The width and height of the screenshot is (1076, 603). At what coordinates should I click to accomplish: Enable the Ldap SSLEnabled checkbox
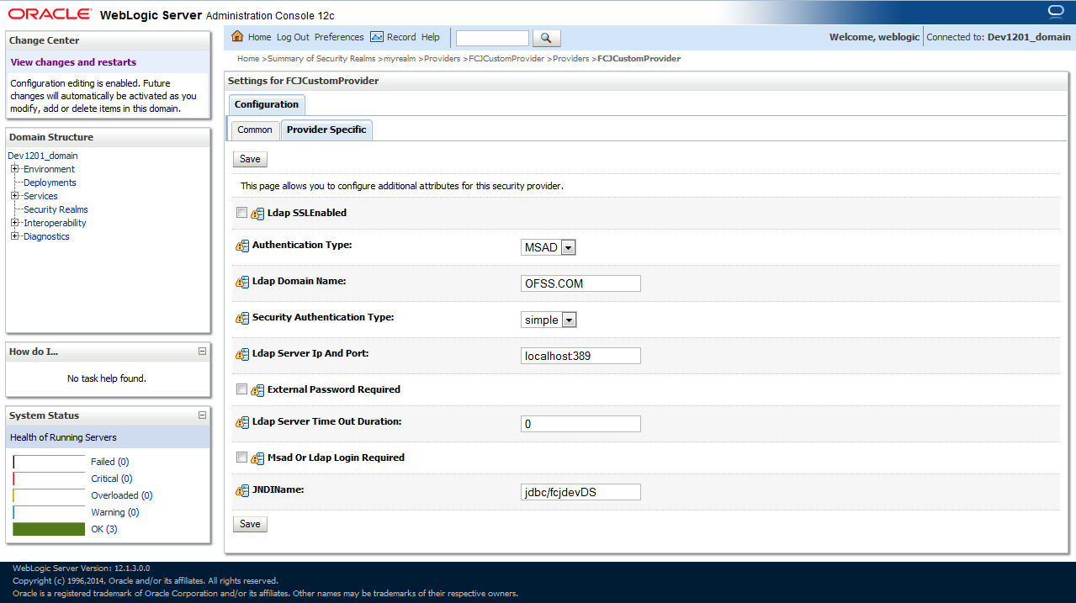click(242, 213)
